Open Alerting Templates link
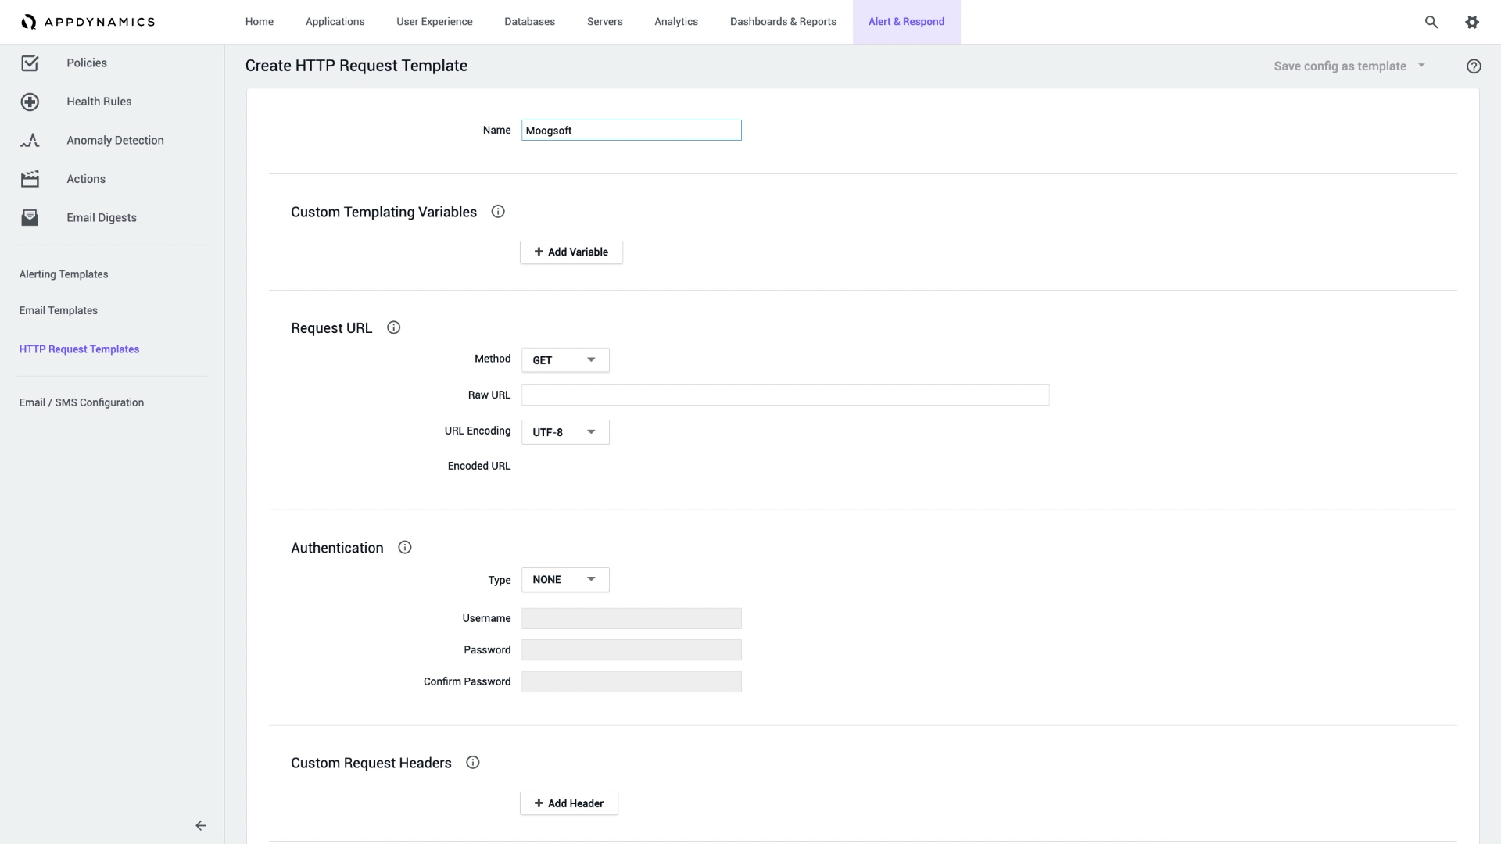Screen dimensions: 1501x844 [x=64, y=274]
